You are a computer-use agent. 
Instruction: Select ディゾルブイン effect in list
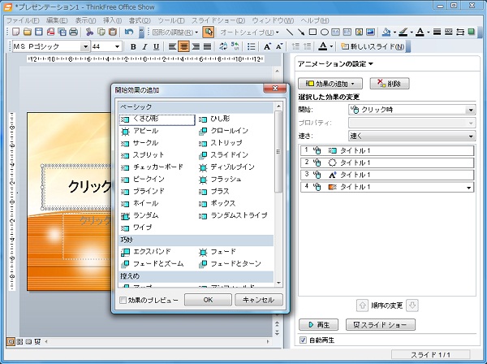232,167
